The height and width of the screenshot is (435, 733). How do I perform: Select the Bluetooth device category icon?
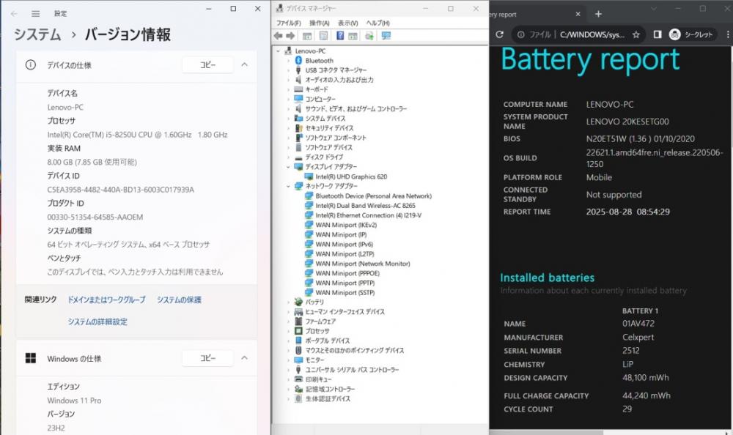(299, 61)
